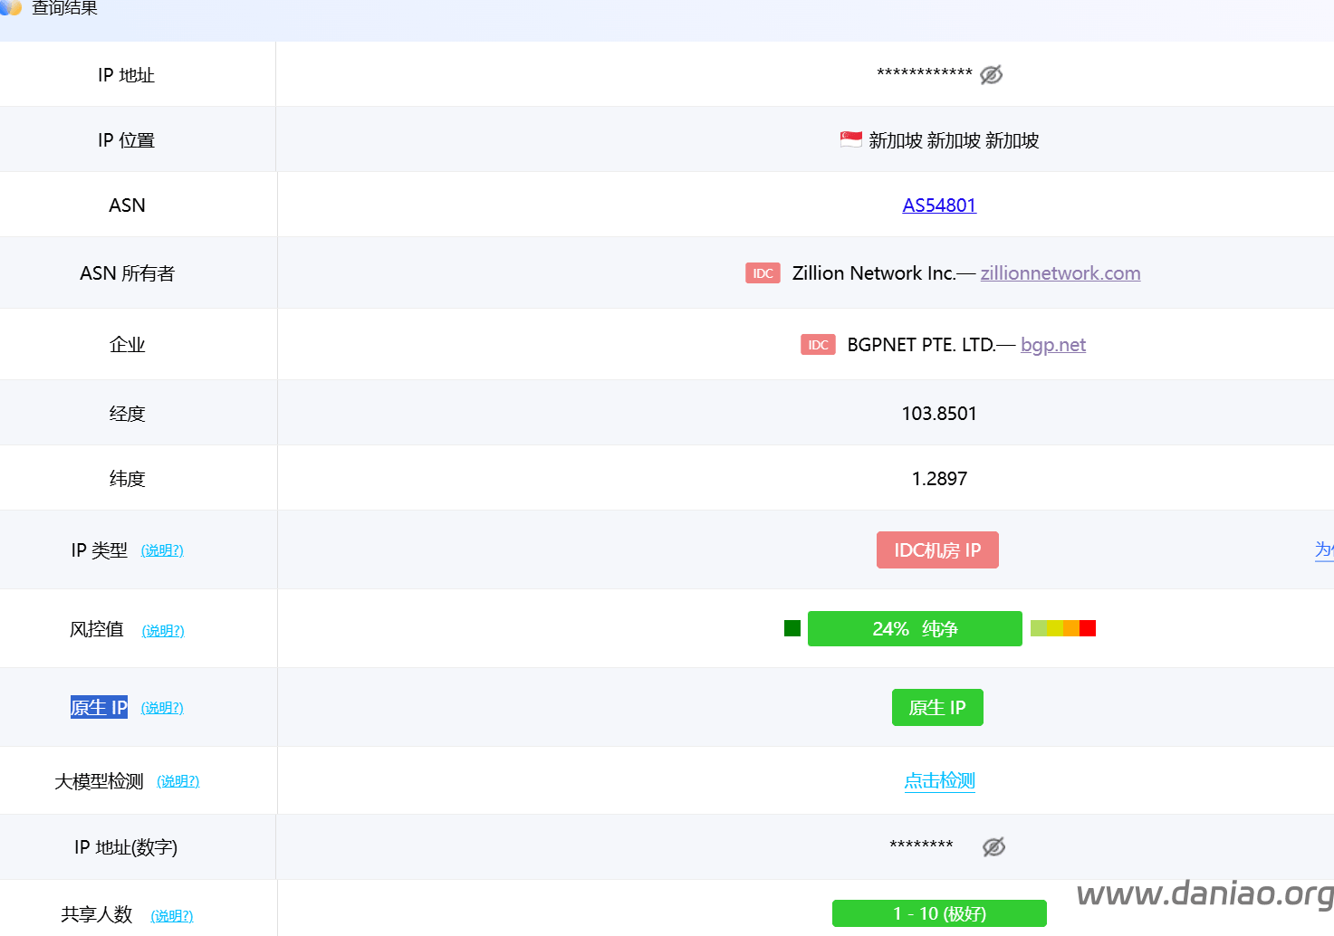
Task: Open the bgp.net company link
Action: click(1052, 345)
